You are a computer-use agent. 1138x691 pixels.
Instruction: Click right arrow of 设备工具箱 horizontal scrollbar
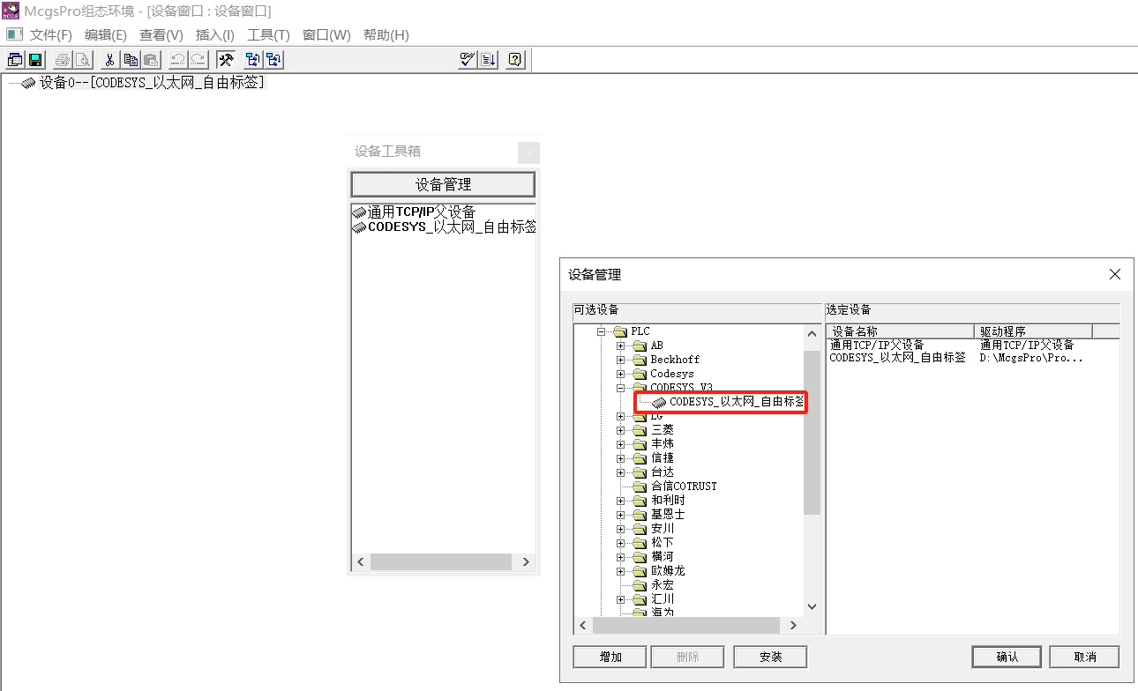click(x=526, y=561)
